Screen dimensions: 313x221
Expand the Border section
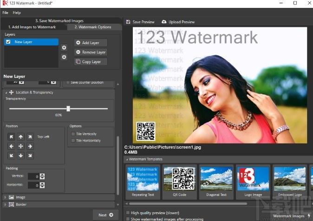click(x=6, y=204)
